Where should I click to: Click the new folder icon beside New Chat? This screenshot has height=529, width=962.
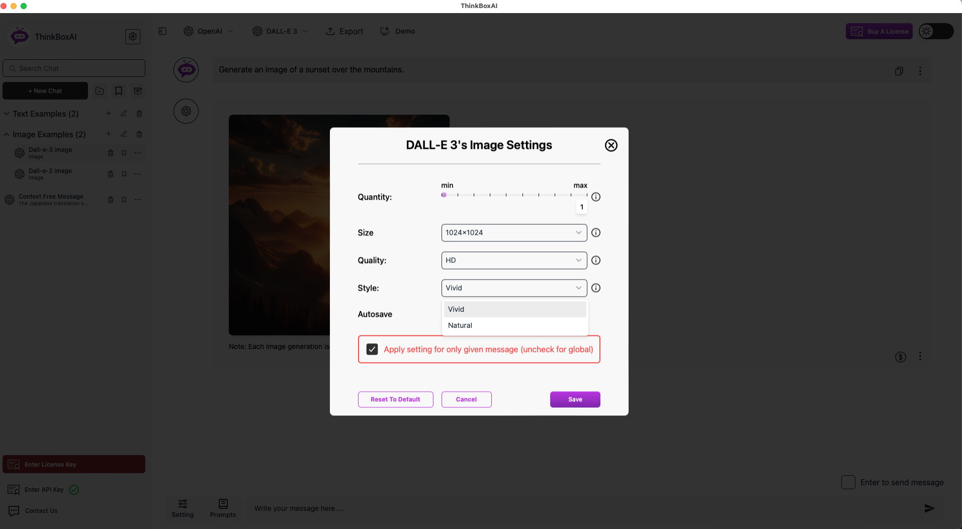(x=100, y=91)
